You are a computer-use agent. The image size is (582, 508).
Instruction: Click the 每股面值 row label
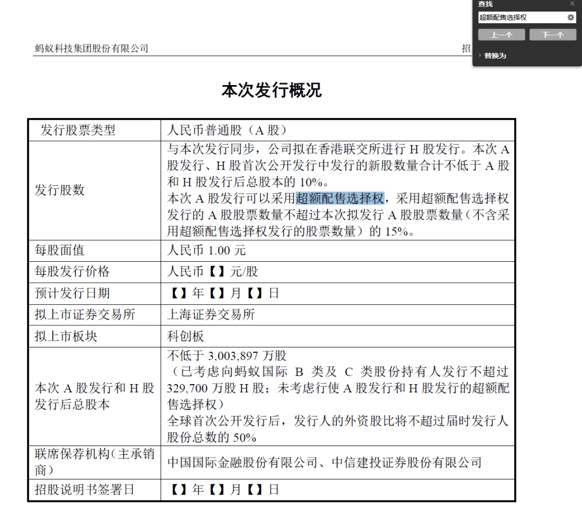coord(59,250)
